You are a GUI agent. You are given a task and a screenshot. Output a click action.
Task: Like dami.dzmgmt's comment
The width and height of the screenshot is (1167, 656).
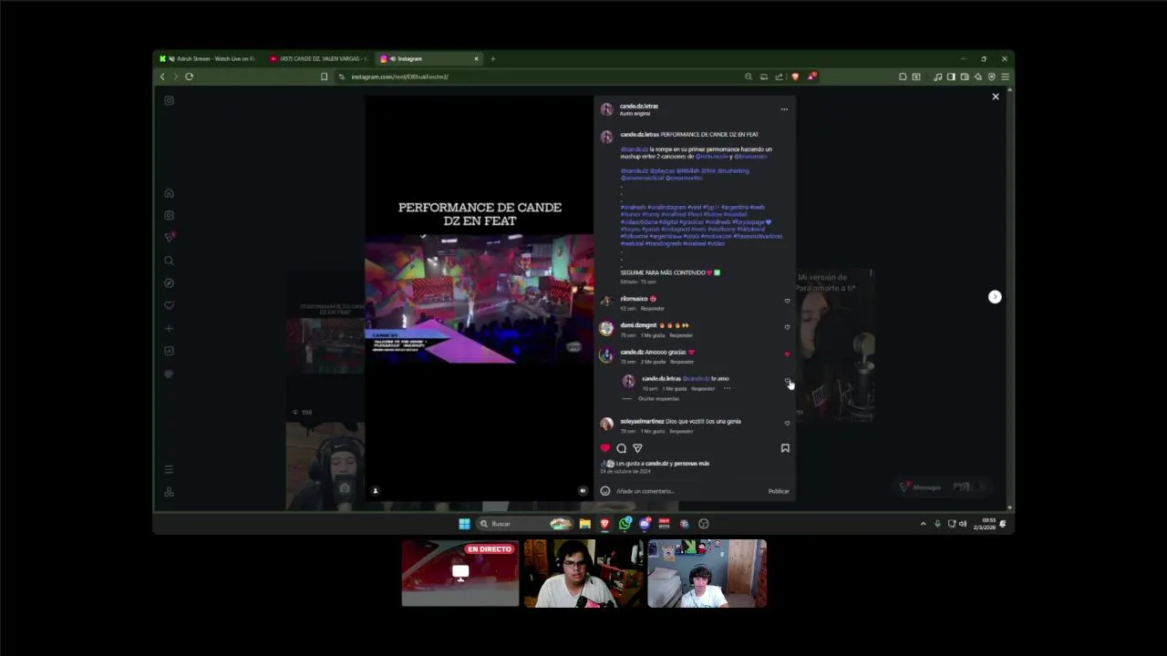coord(788,327)
